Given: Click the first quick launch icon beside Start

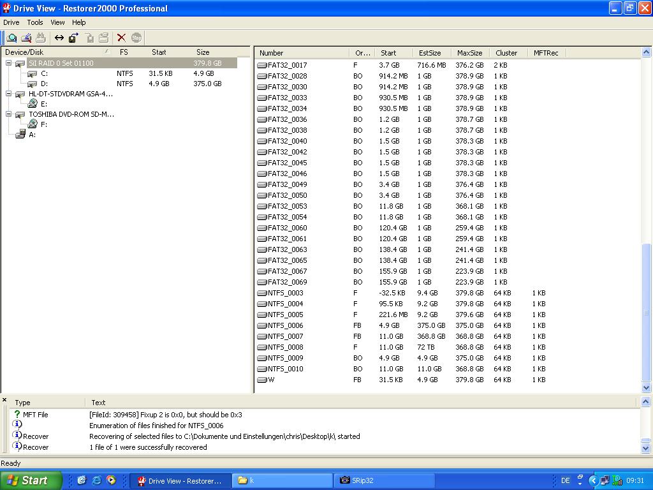Looking at the screenshot, I should [x=82, y=480].
